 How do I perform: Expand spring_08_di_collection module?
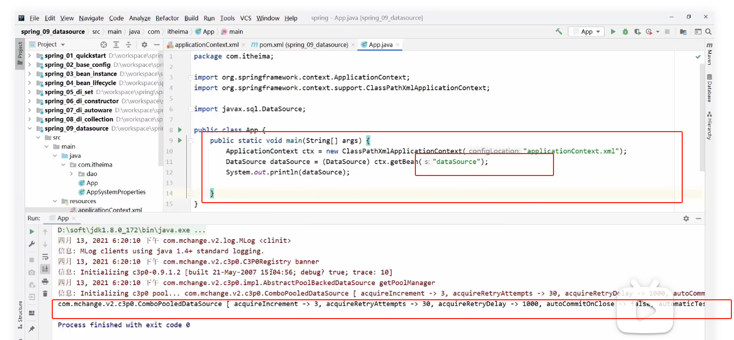tap(29, 119)
